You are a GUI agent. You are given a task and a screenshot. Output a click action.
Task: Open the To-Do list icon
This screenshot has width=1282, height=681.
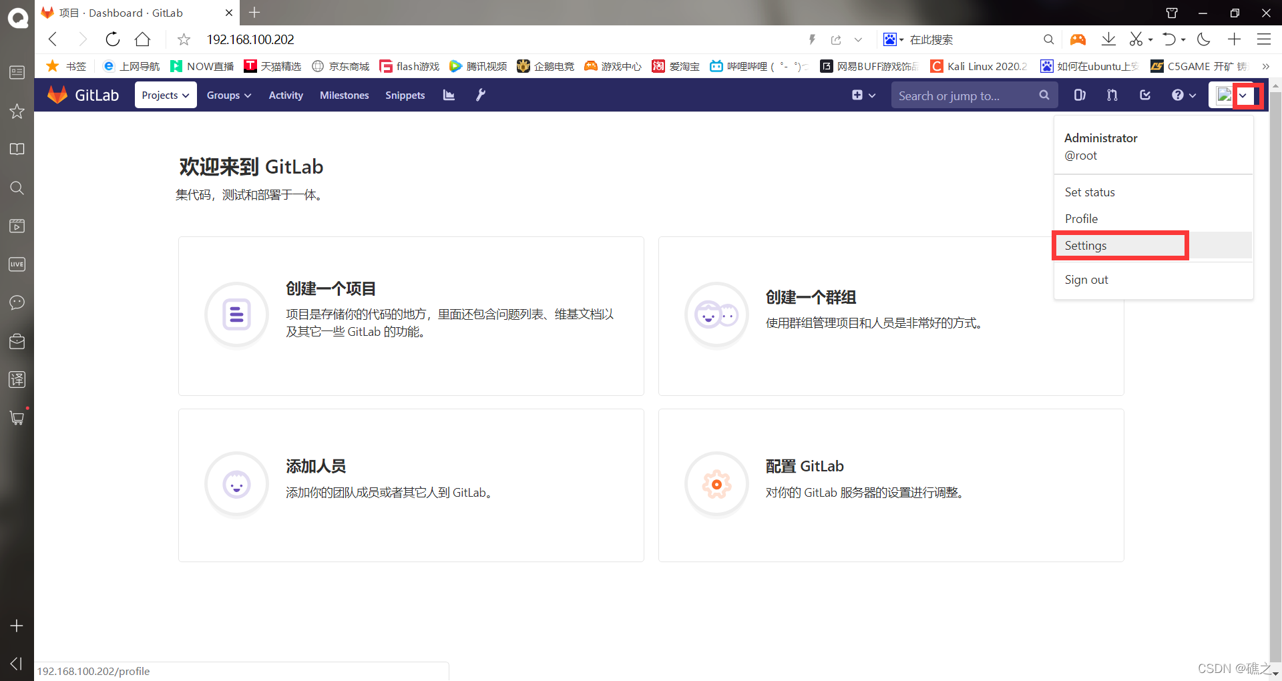tap(1145, 95)
